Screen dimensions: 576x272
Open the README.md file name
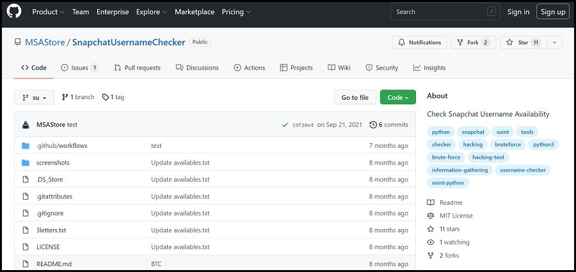54,264
